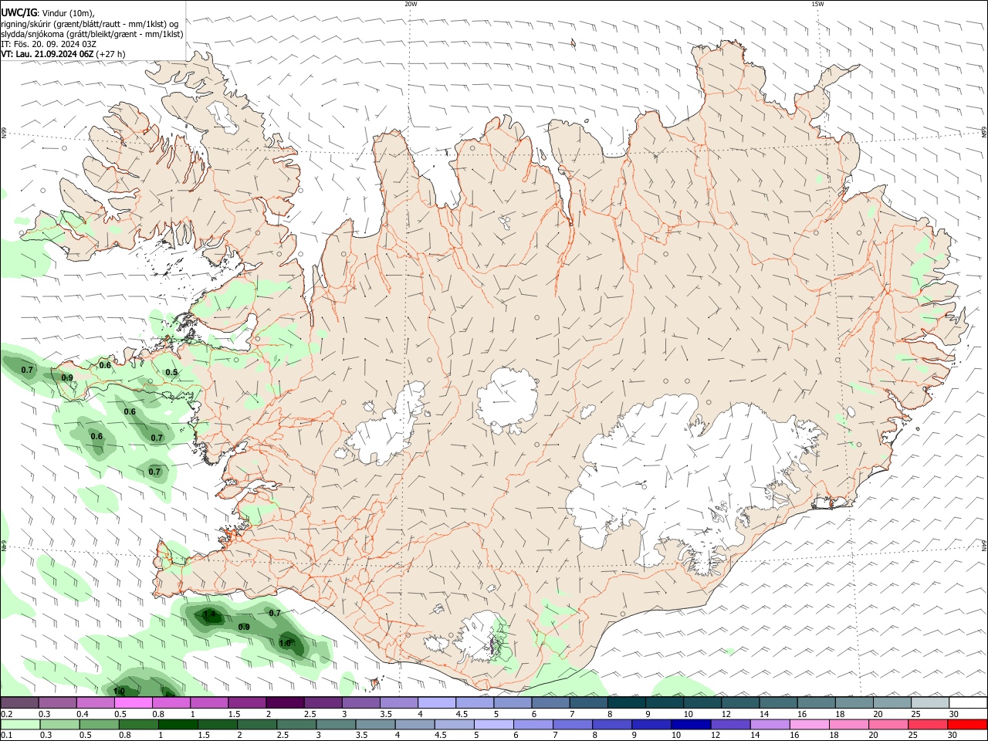Click the '6' label in the lower legend row

pyautogui.click(x=516, y=736)
